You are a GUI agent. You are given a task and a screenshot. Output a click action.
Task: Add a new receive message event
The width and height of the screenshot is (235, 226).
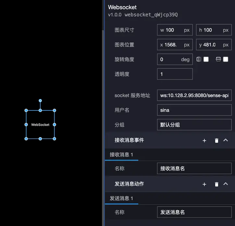point(204,140)
